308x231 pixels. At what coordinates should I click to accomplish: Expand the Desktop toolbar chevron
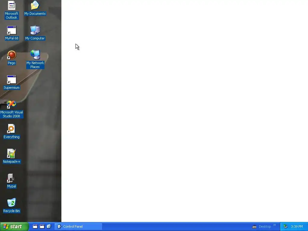275,225
